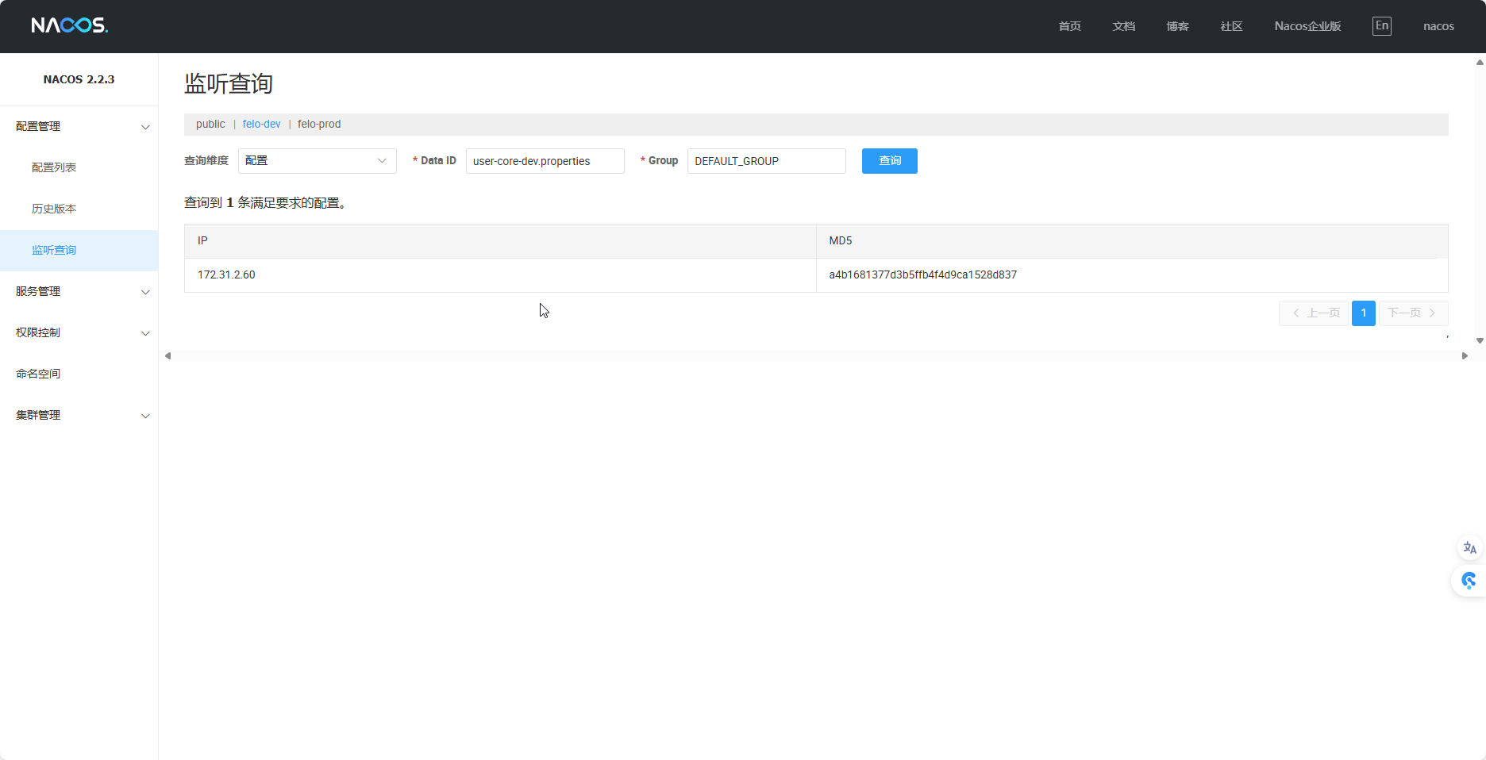This screenshot has width=1486, height=760.
Task: Select the MD5 value a4b1681377d3b5ffb4f4d9ca1528d837
Action: pyautogui.click(x=922, y=274)
